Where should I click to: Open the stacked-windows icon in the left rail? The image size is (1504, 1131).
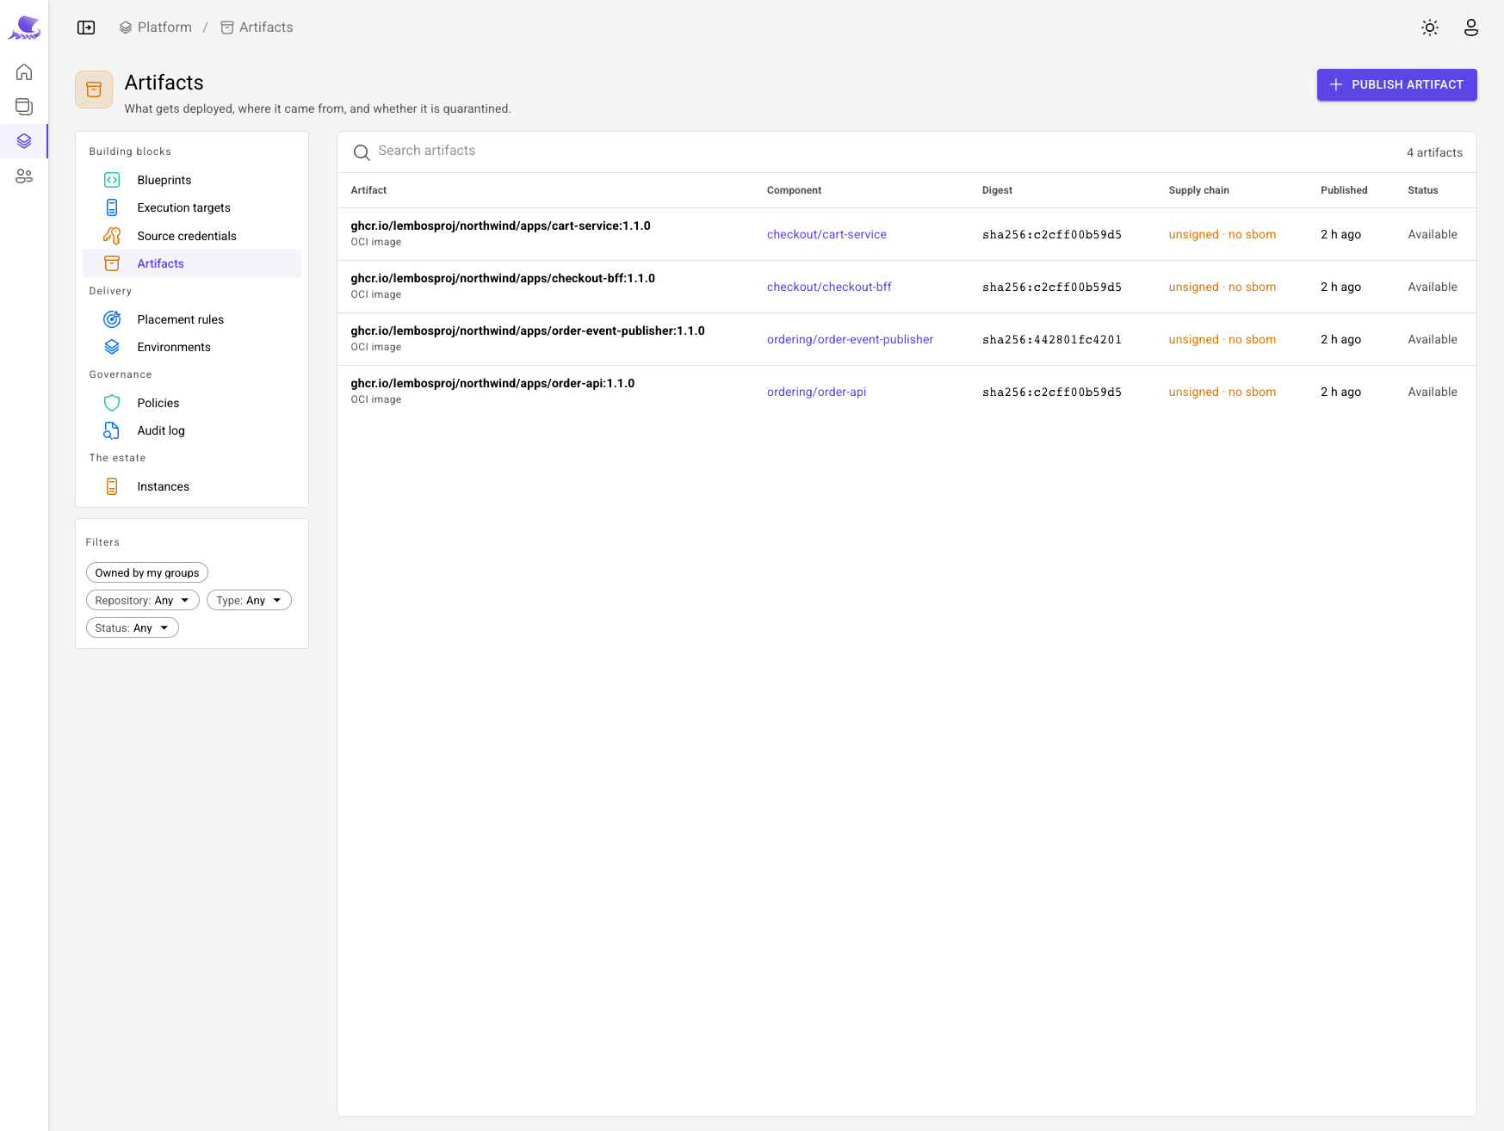click(24, 106)
